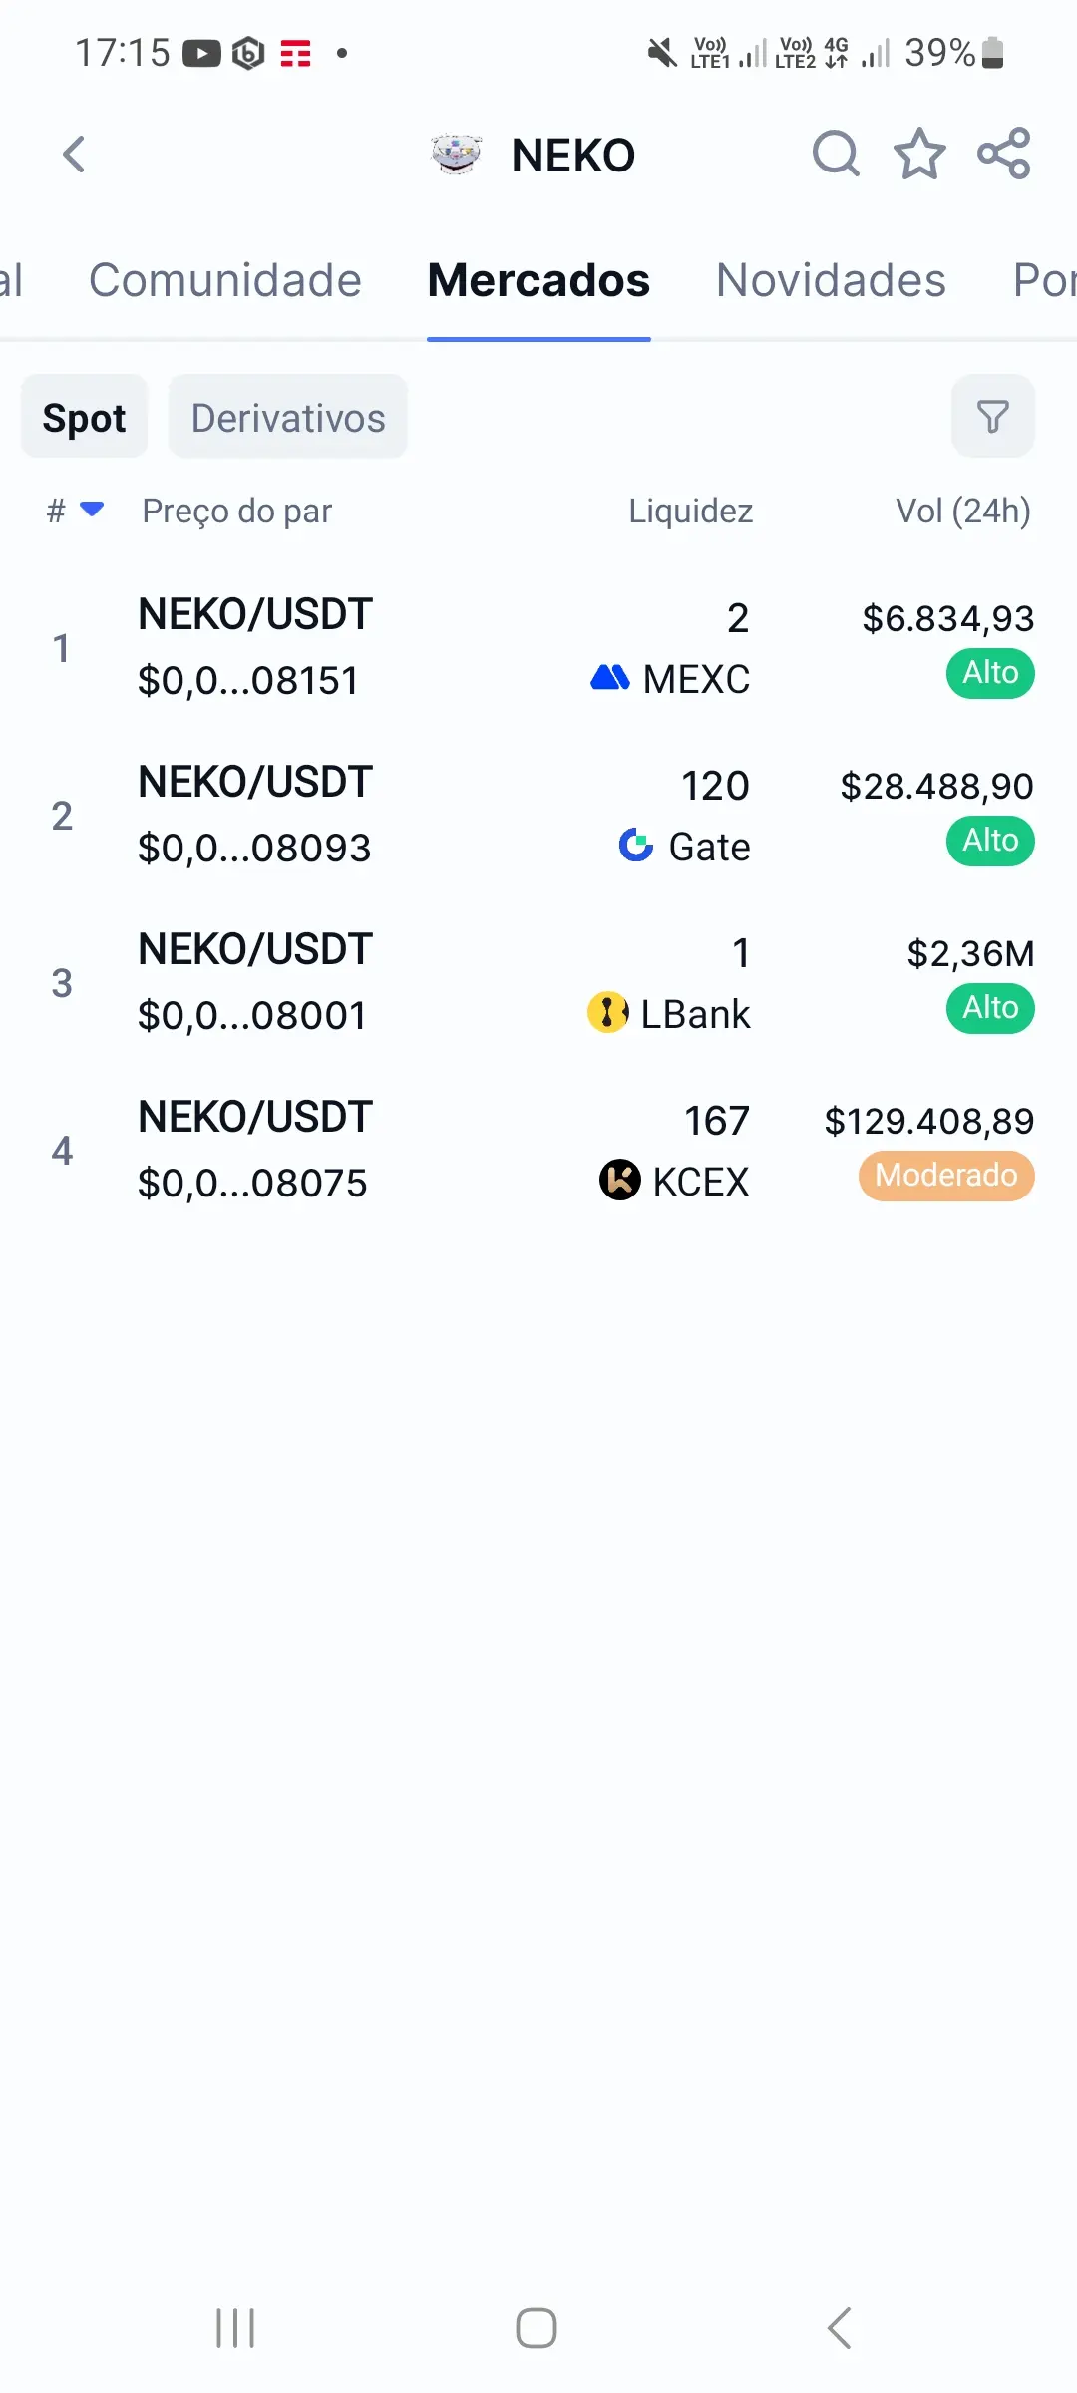Select the Gate exchange logo
The height and width of the screenshot is (2393, 1077).
[x=636, y=846]
